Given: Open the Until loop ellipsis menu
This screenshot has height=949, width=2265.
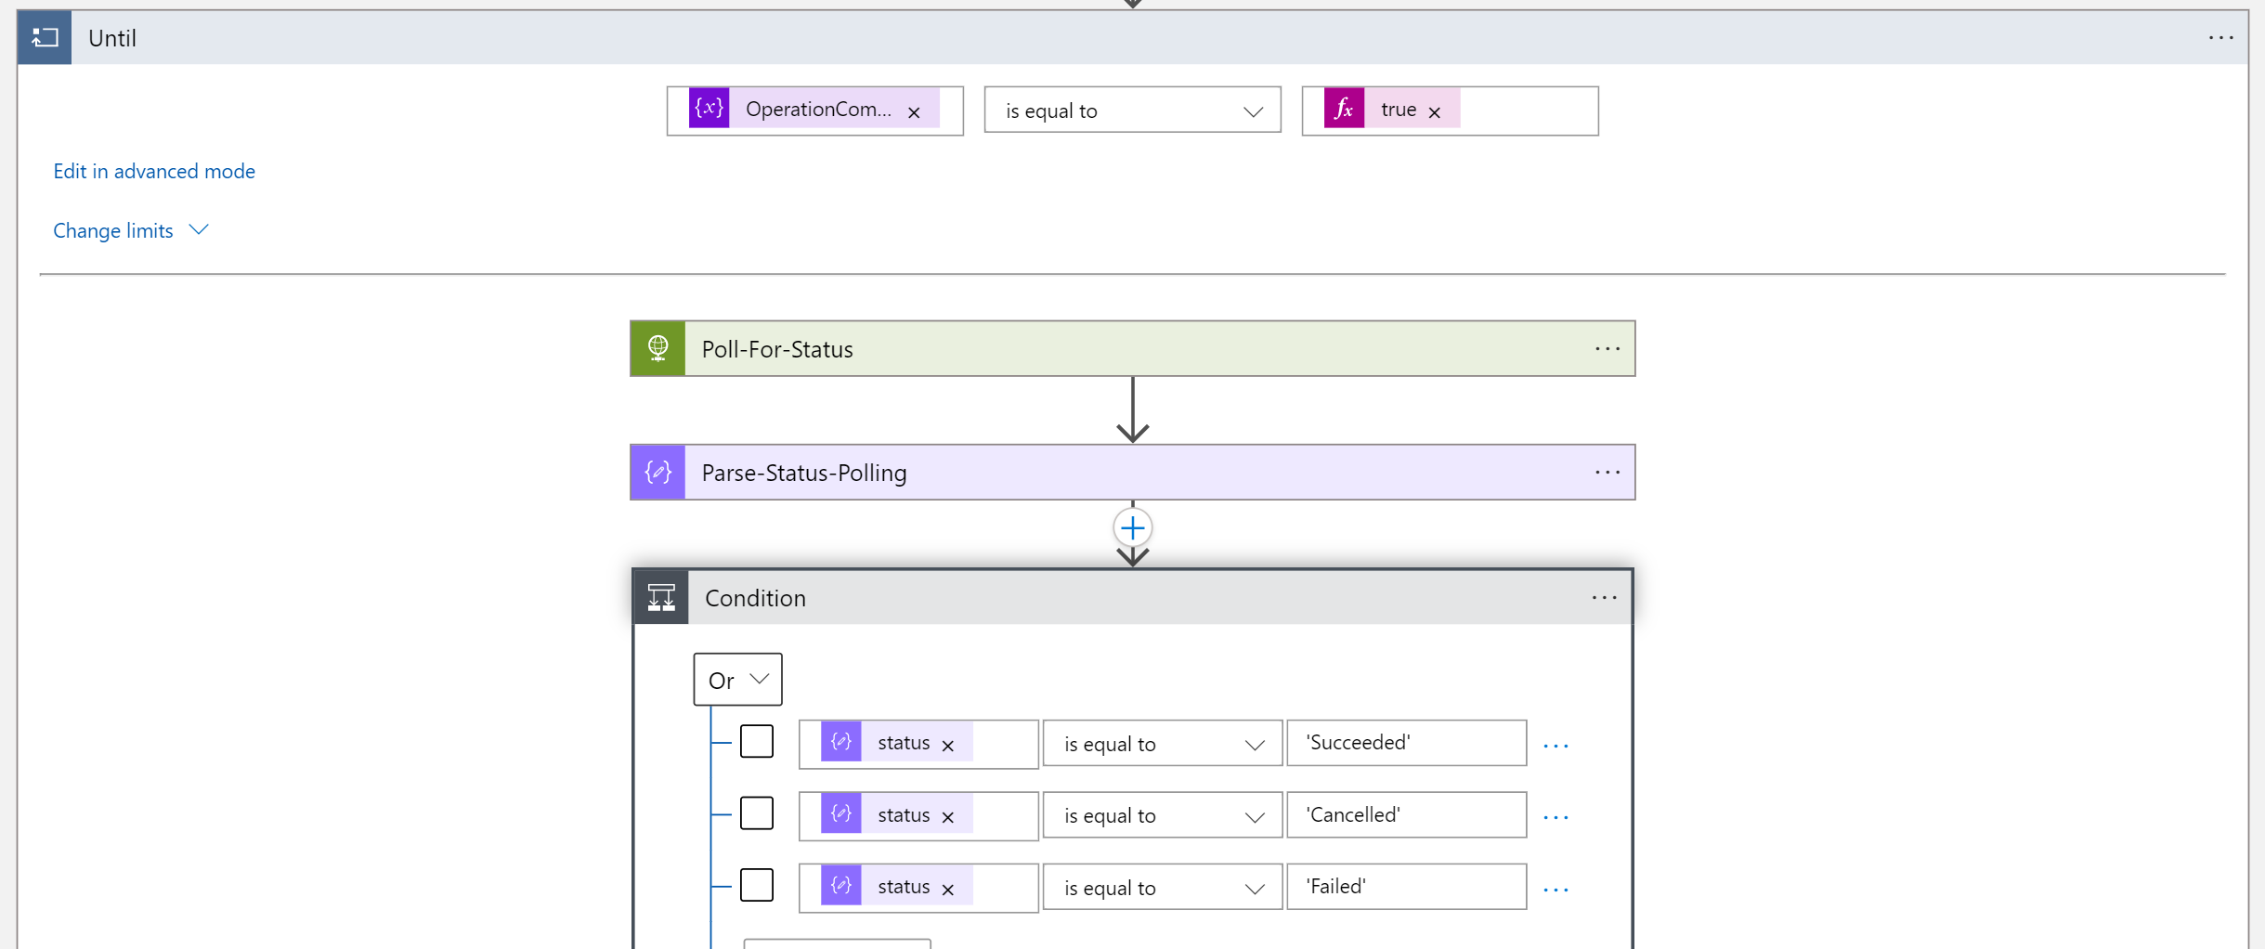Looking at the screenshot, I should point(2220,38).
